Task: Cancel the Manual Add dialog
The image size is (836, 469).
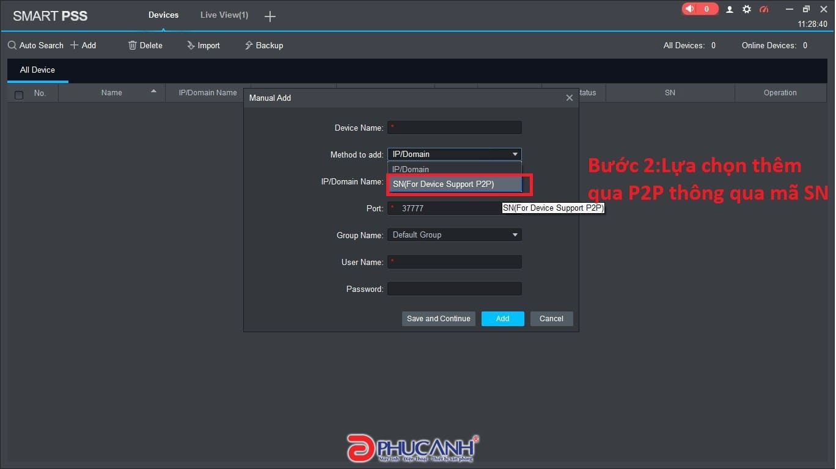Action: click(x=551, y=318)
